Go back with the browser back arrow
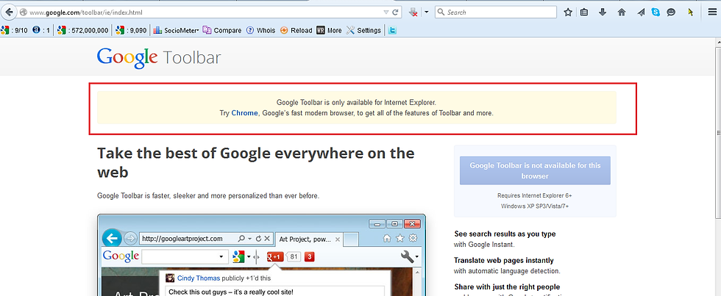The height and width of the screenshot is (296, 721). [8, 12]
